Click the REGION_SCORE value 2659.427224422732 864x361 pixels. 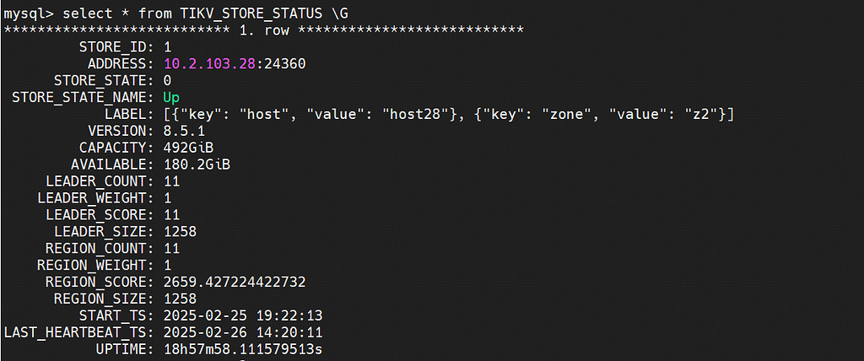234,282
